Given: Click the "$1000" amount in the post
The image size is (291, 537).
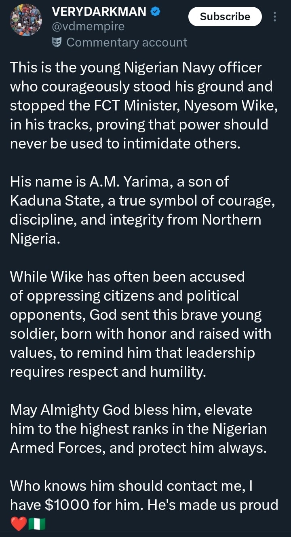Looking at the screenshot, I should tap(65, 505).
